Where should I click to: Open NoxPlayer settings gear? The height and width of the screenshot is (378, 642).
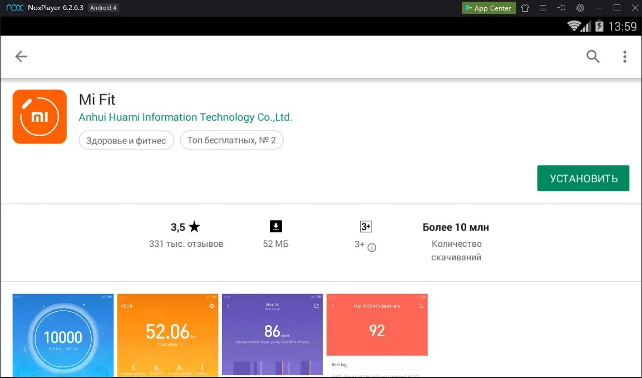pyautogui.click(x=580, y=8)
